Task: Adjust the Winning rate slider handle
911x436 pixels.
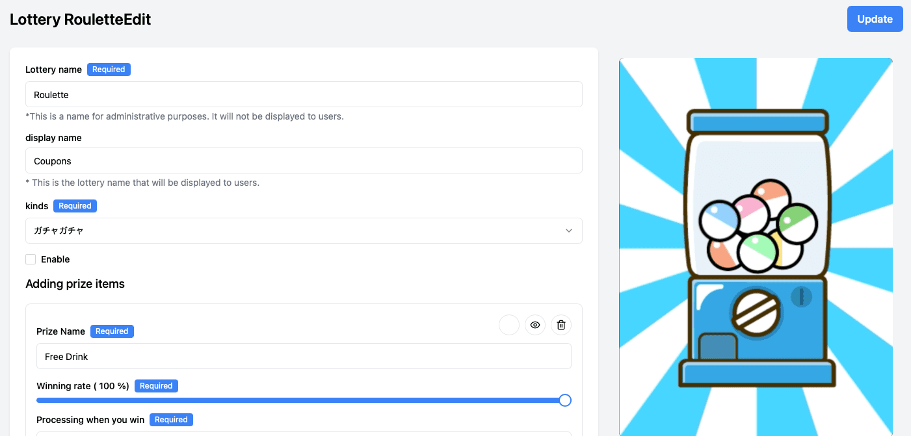Action: click(564, 400)
